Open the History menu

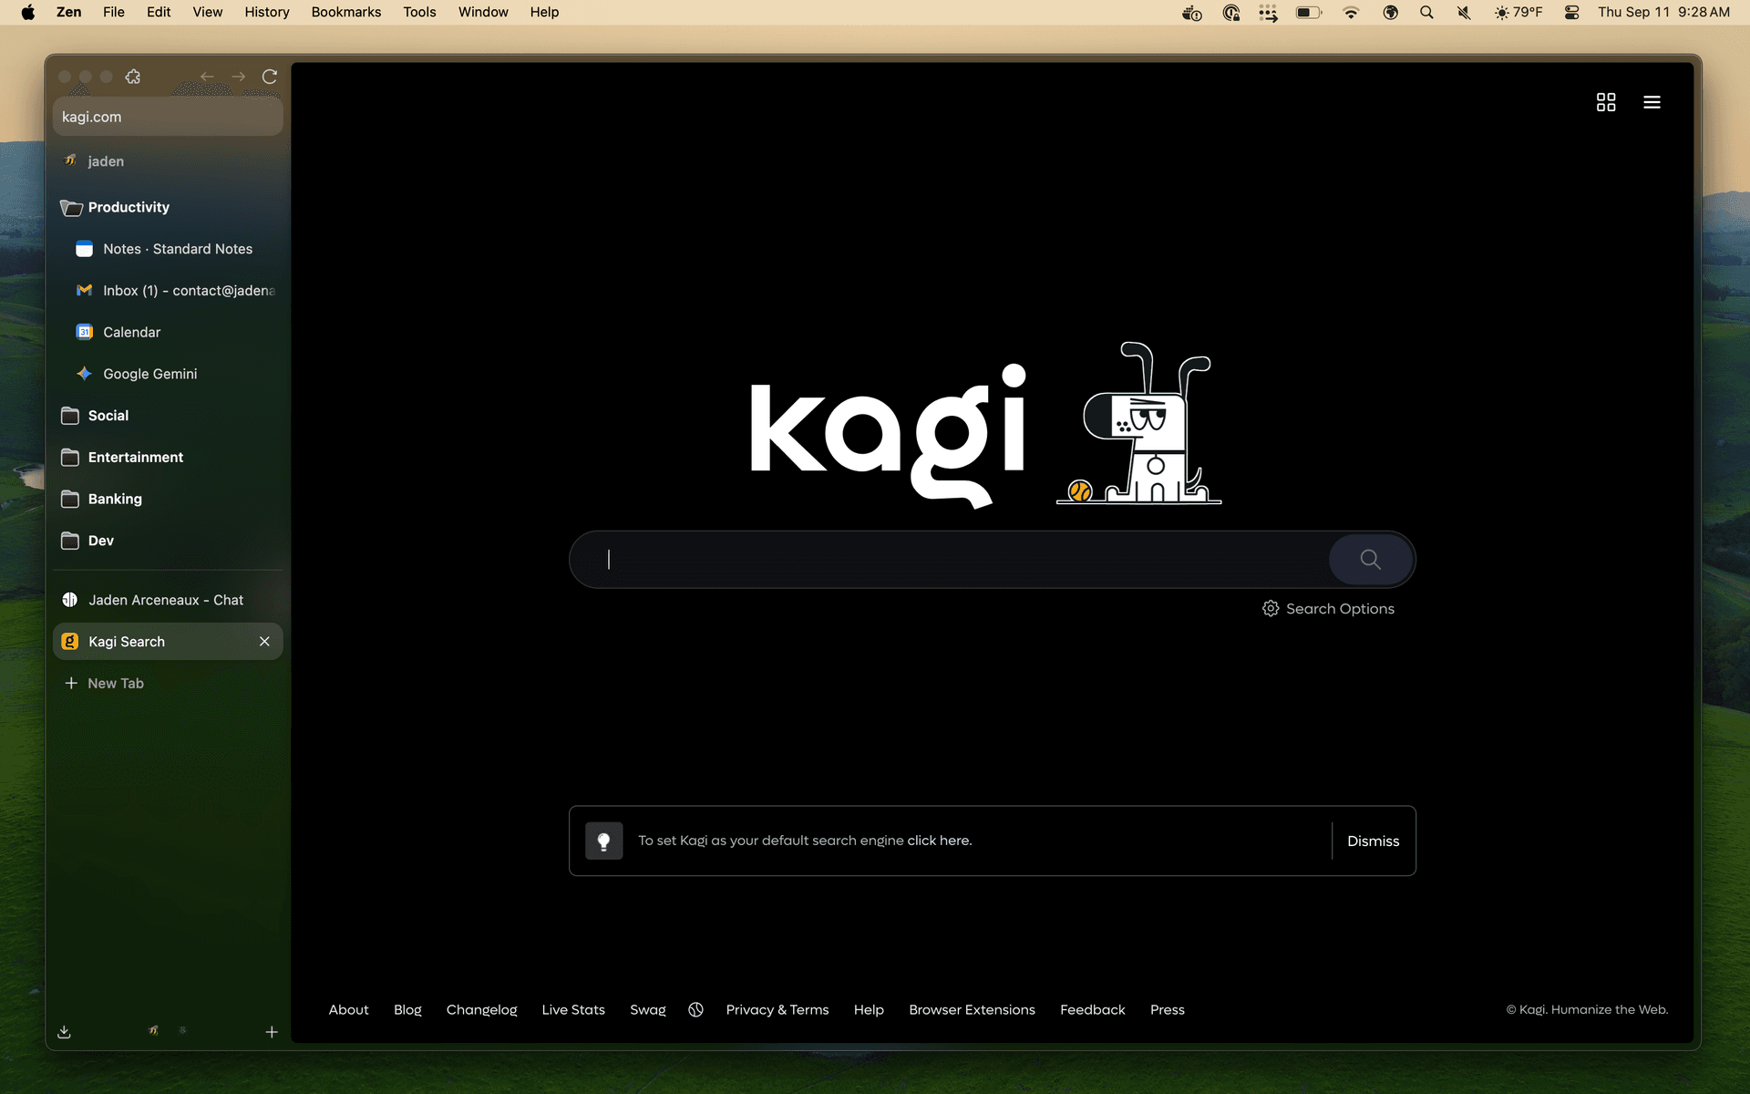click(266, 12)
